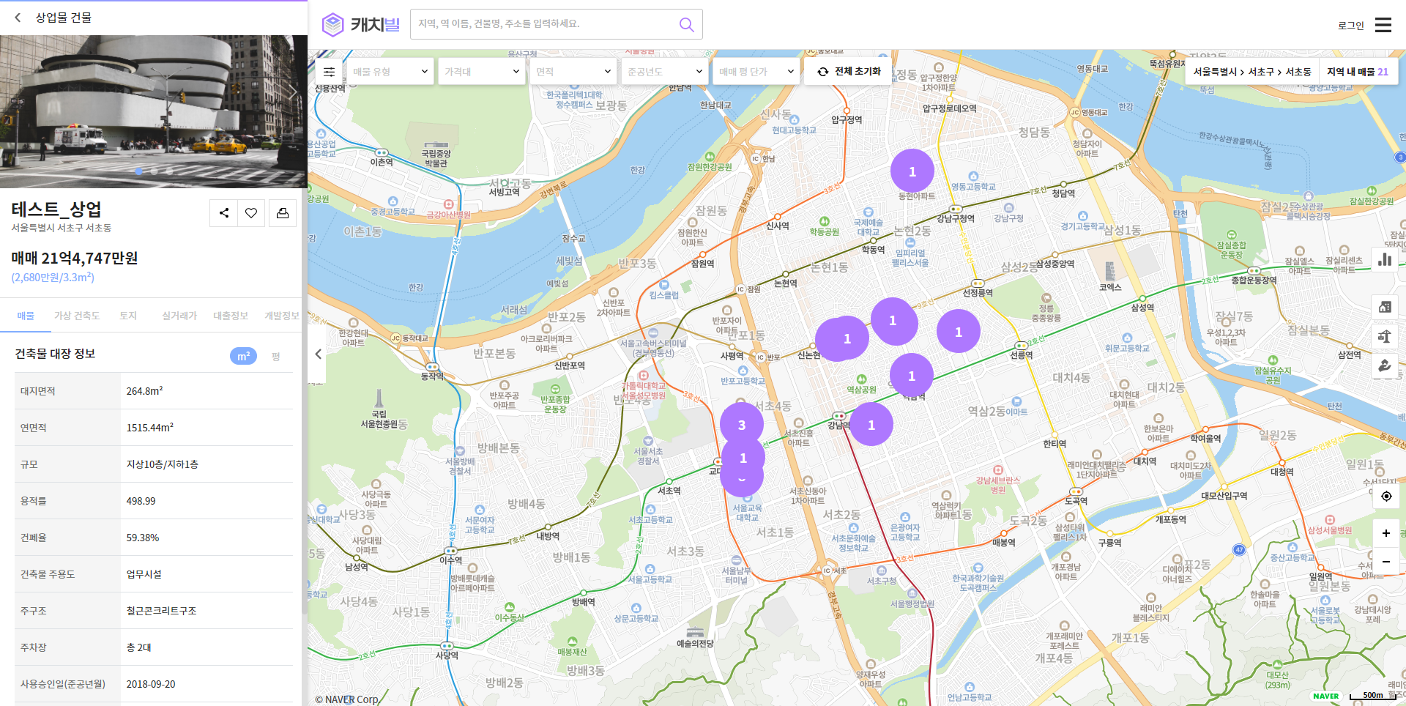The height and width of the screenshot is (706, 1406).
Task: Click the 업무시설 value
Action: [144, 574]
